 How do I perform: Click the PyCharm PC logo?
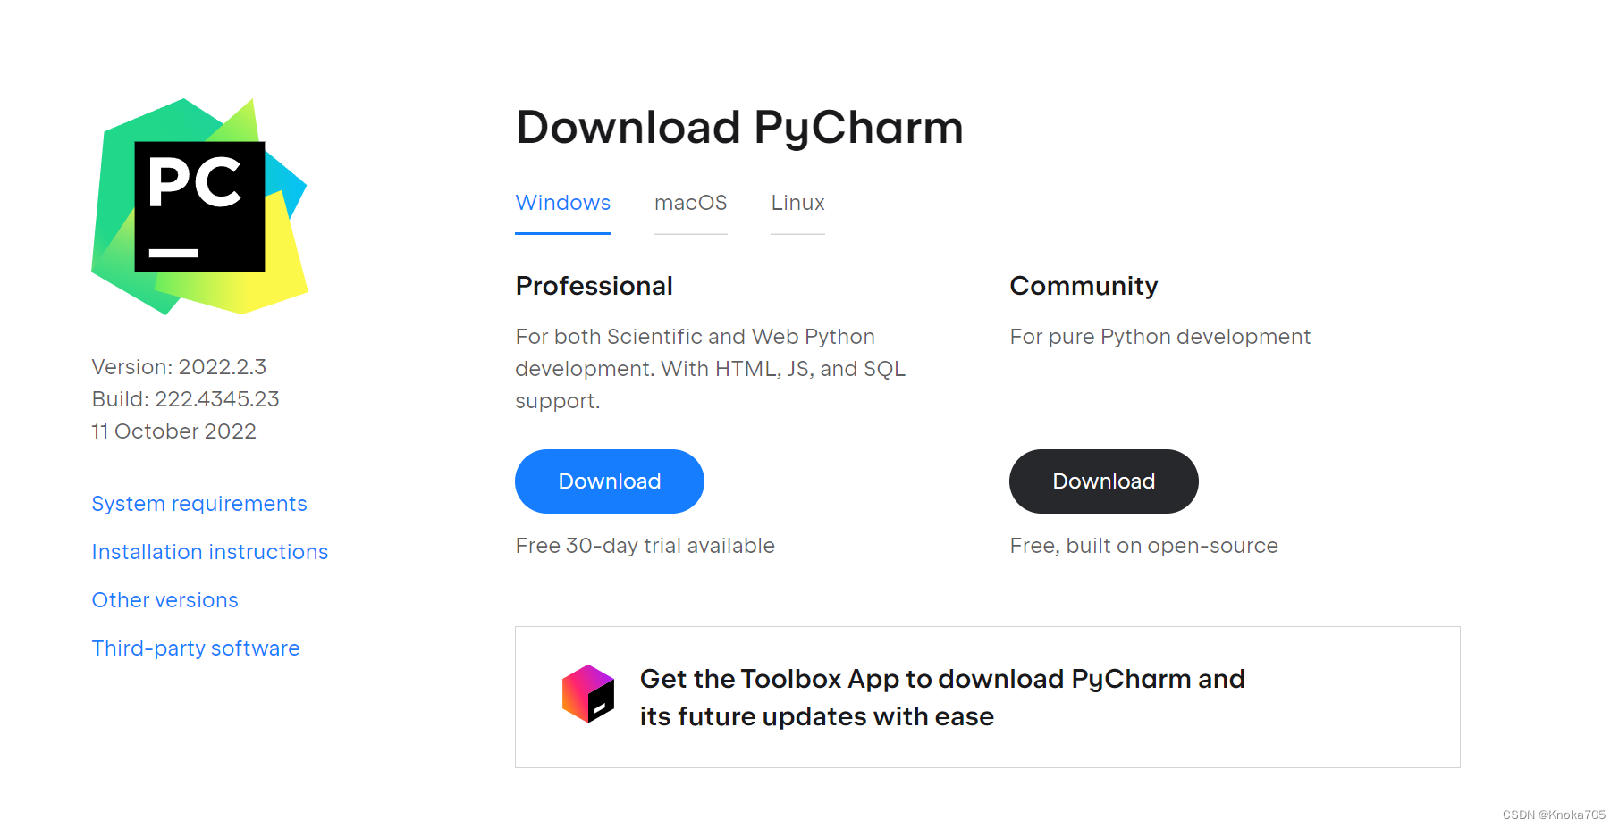[x=199, y=207]
